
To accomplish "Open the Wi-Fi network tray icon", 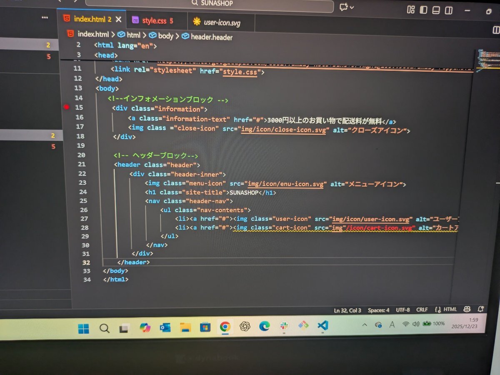I will [405, 324].
